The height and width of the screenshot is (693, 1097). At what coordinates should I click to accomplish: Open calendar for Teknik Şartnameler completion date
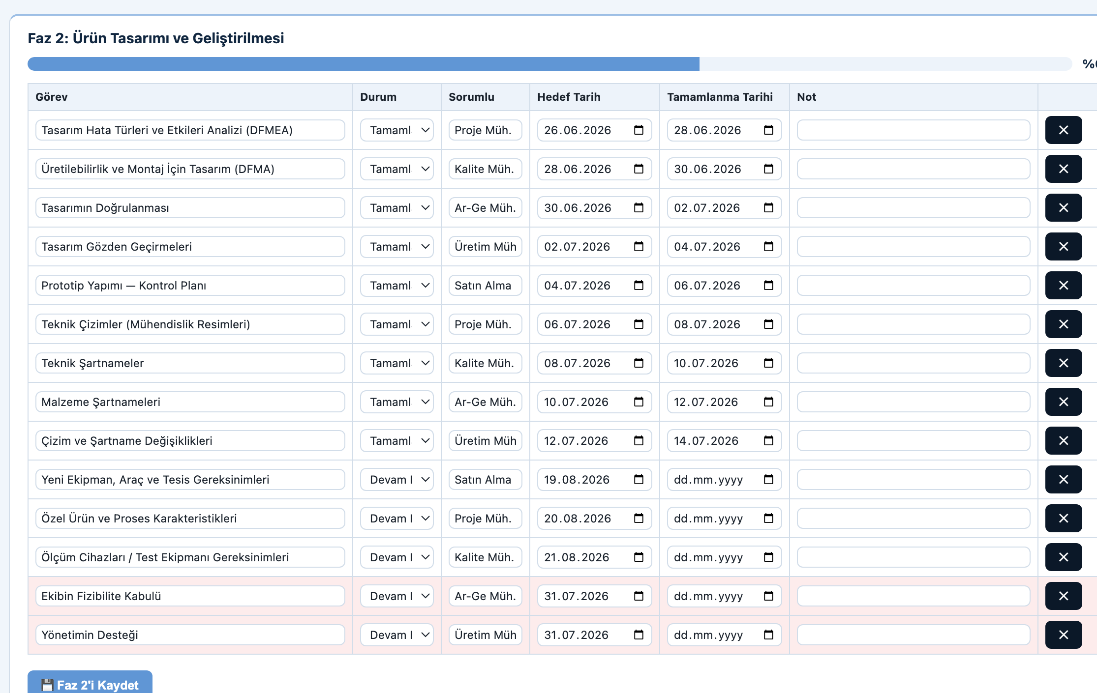click(x=768, y=363)
